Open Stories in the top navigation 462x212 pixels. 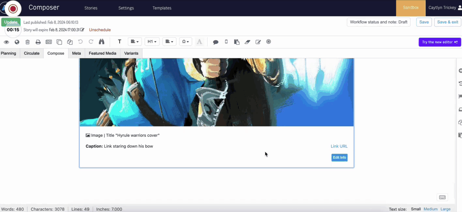click(91, 8)
